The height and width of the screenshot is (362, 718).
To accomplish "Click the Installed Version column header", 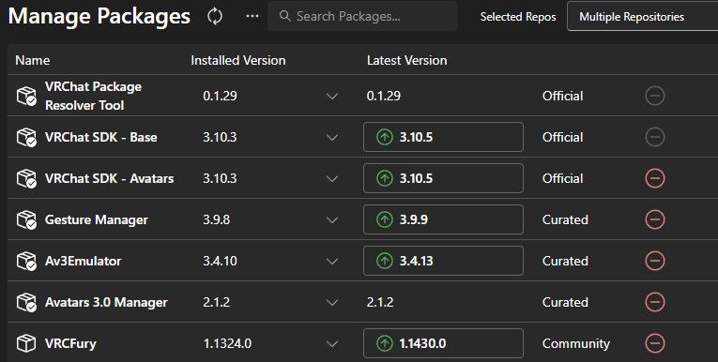I will pos(238,60).
